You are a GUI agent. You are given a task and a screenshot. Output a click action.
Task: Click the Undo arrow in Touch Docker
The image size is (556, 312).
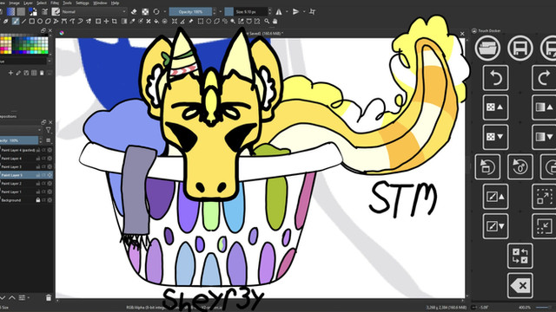tap(495, 77)
